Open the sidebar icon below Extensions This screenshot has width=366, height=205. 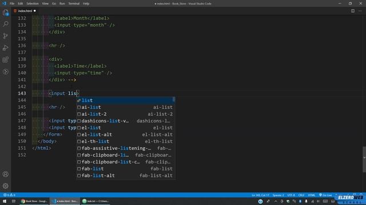point(6,72)
